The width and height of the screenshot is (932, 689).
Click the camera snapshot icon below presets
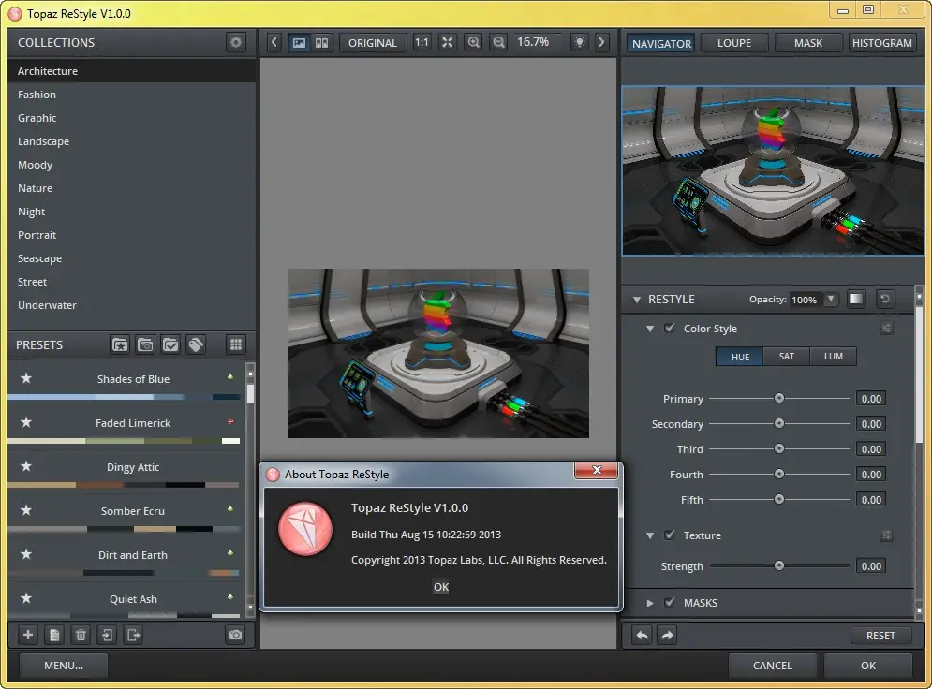click(x=235, y=635)
